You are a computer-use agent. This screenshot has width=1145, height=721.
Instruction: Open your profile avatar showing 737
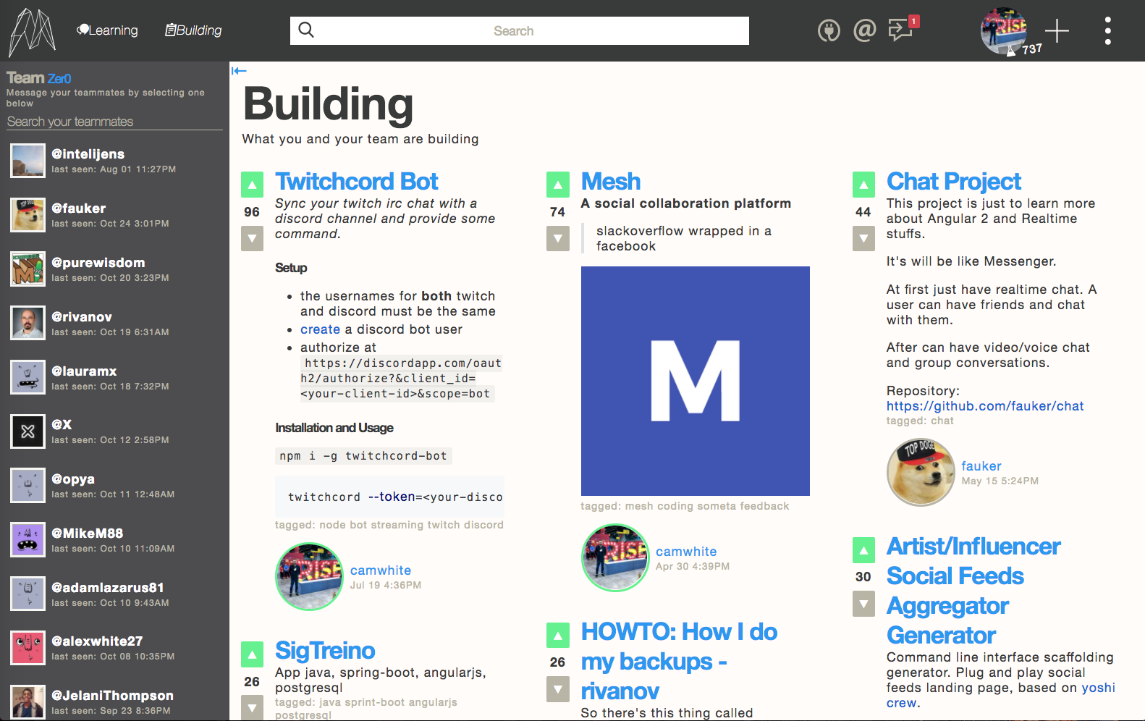(1004, 31)
